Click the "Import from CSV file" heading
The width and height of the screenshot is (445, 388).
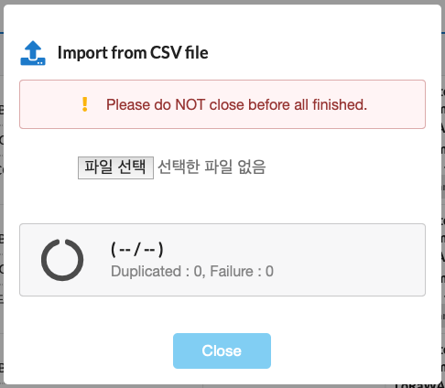coord(133,52)
